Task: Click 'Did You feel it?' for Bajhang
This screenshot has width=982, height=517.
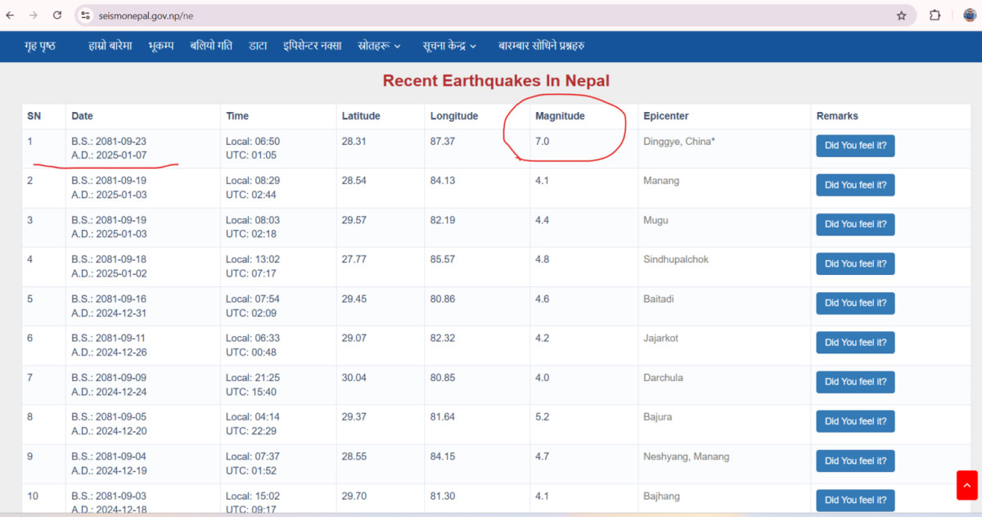Action: tap(855, 500)
